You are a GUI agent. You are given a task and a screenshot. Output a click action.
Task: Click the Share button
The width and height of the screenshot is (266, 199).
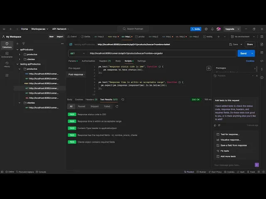pyautogui.click(x=250, y=44)
